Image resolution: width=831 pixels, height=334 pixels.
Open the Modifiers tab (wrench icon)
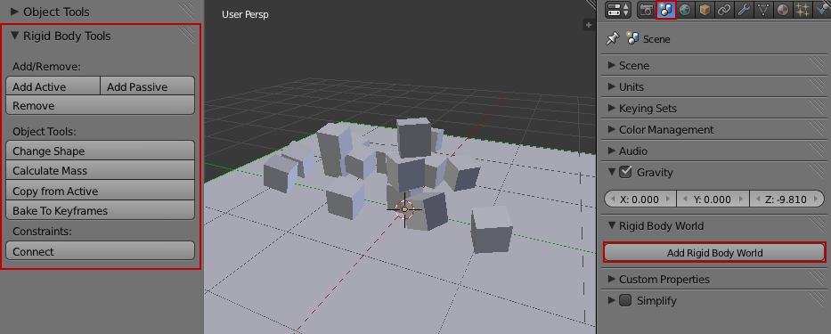tap(743, 10)
